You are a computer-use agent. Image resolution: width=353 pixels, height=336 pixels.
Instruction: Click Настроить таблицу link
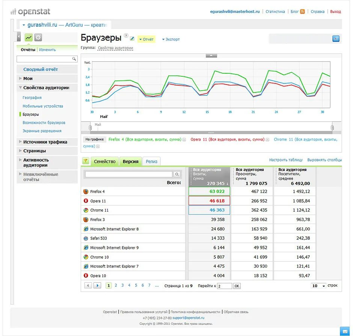point(286,160)
